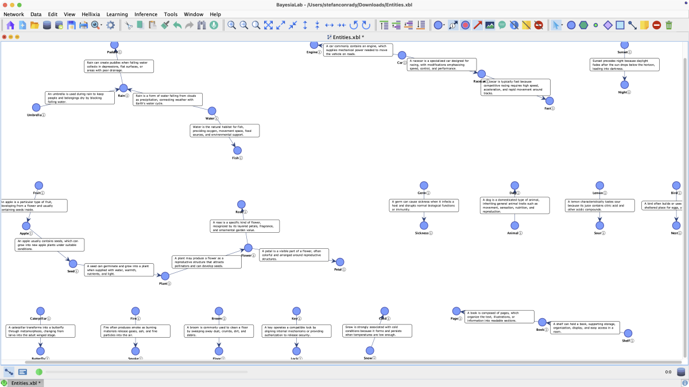Select the yellow note tool
This screenshot has height=387, width=689.
point(644,25)
